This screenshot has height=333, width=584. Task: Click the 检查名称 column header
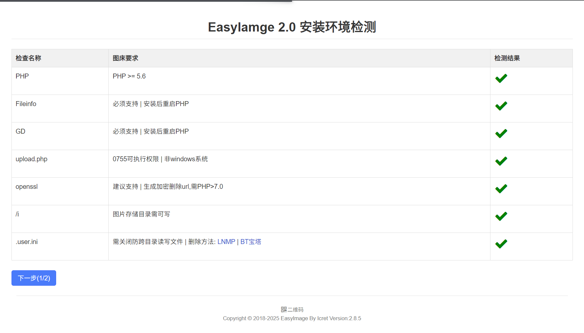(29, 58)
